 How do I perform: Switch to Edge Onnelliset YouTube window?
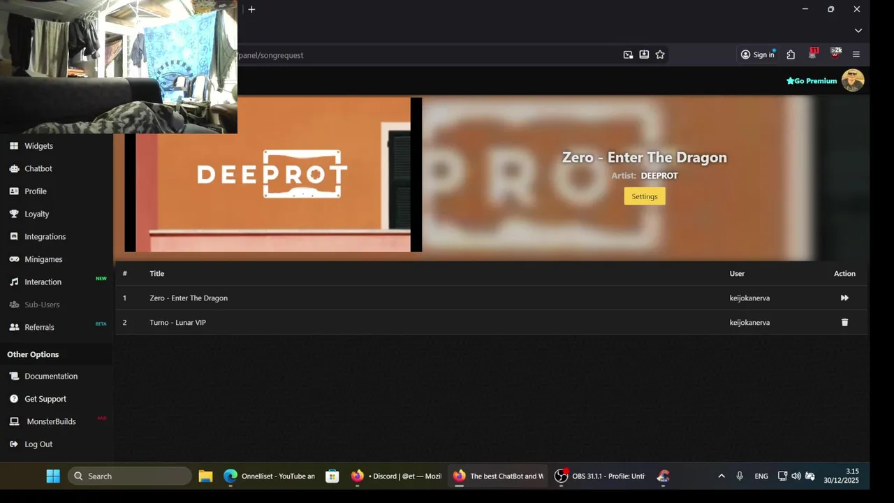(x=269, y=476)
